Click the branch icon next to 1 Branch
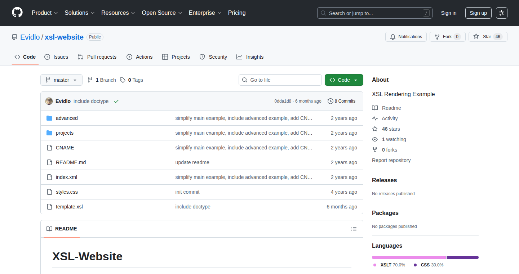519x274 pixels. point(90,80)
